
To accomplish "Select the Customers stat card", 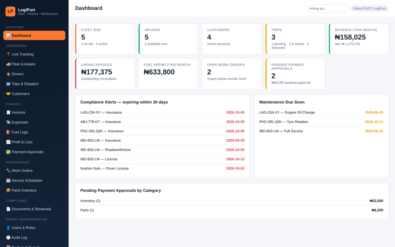I will (x=232, y=39).
